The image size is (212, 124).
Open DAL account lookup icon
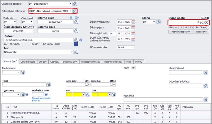click(x=113, y=94)
